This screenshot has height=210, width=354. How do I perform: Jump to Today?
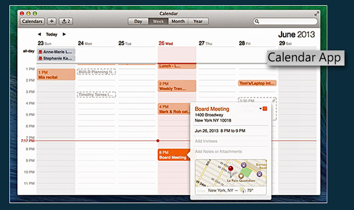point(51,34)
